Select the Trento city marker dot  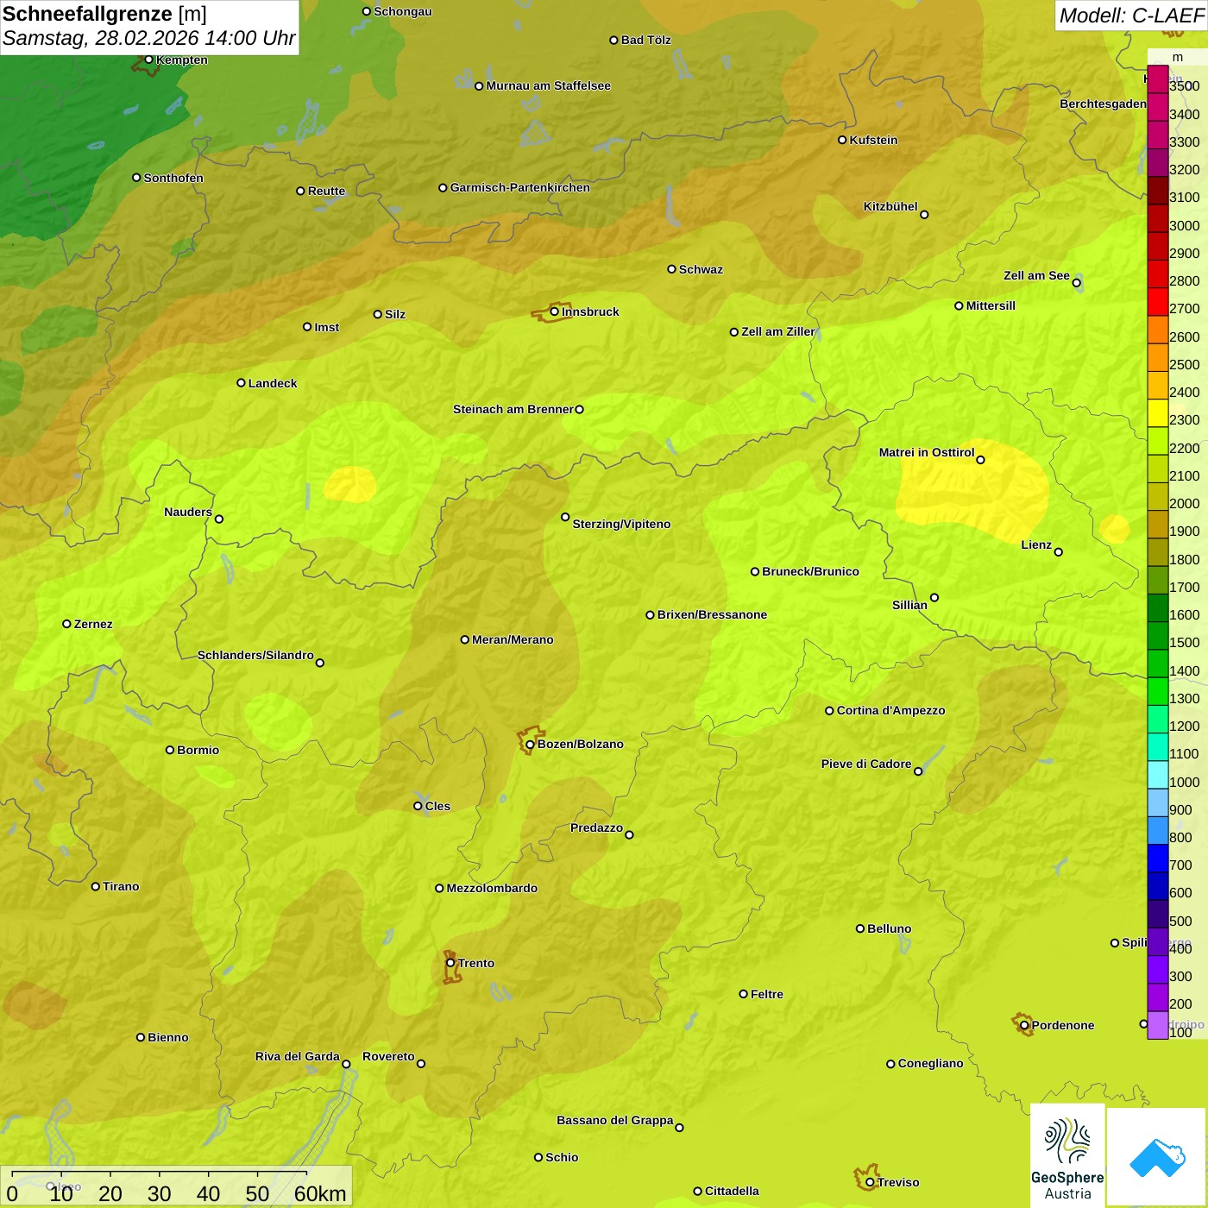click(x=450, y=963)
